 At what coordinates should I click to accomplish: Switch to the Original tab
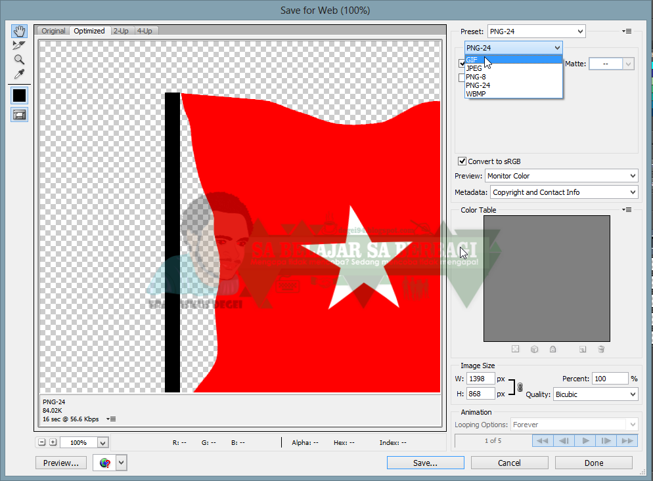click(x=53, y=31)
